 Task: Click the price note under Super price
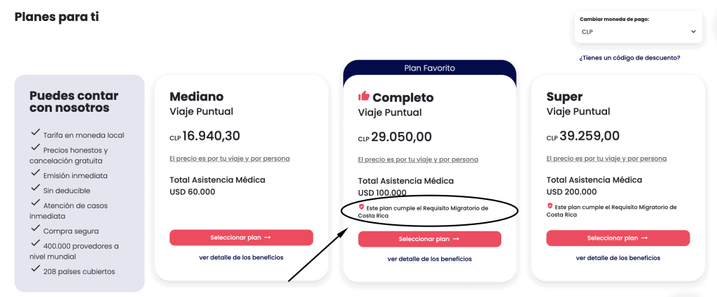[x=606, y=159]
